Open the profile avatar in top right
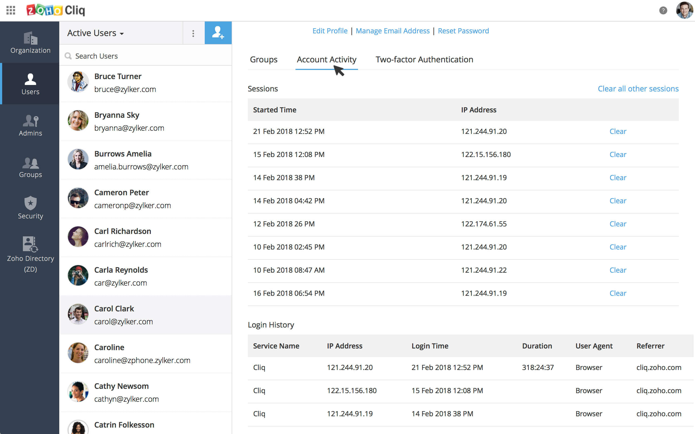The width and height of the screenshot is (695, 434). 684,10
